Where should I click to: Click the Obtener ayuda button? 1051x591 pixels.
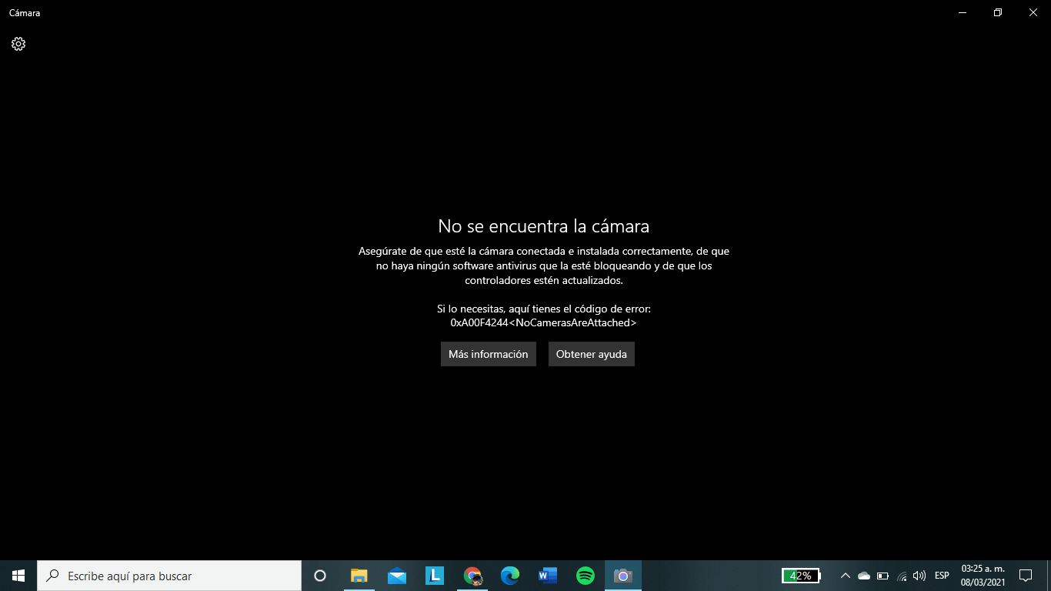592,354
